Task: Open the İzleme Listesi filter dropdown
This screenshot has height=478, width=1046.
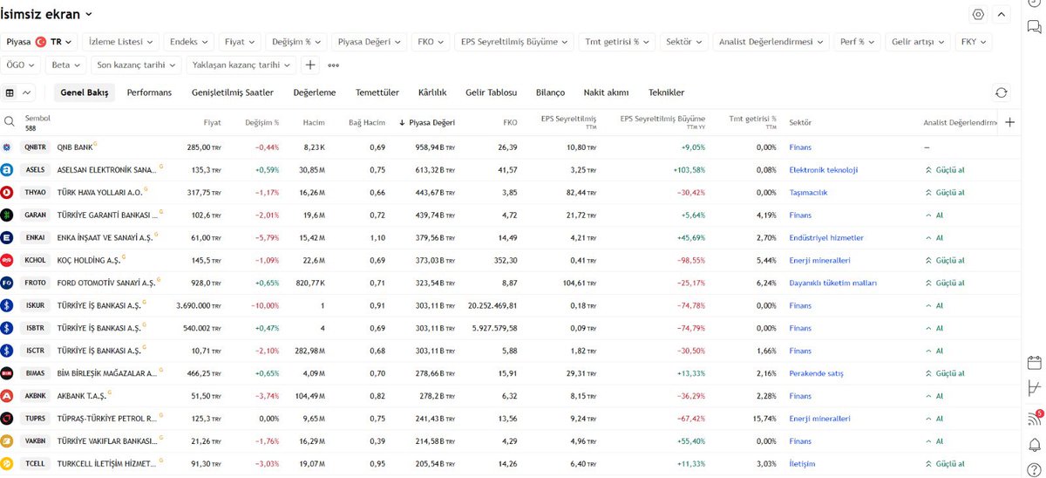Action: [121, 42]
